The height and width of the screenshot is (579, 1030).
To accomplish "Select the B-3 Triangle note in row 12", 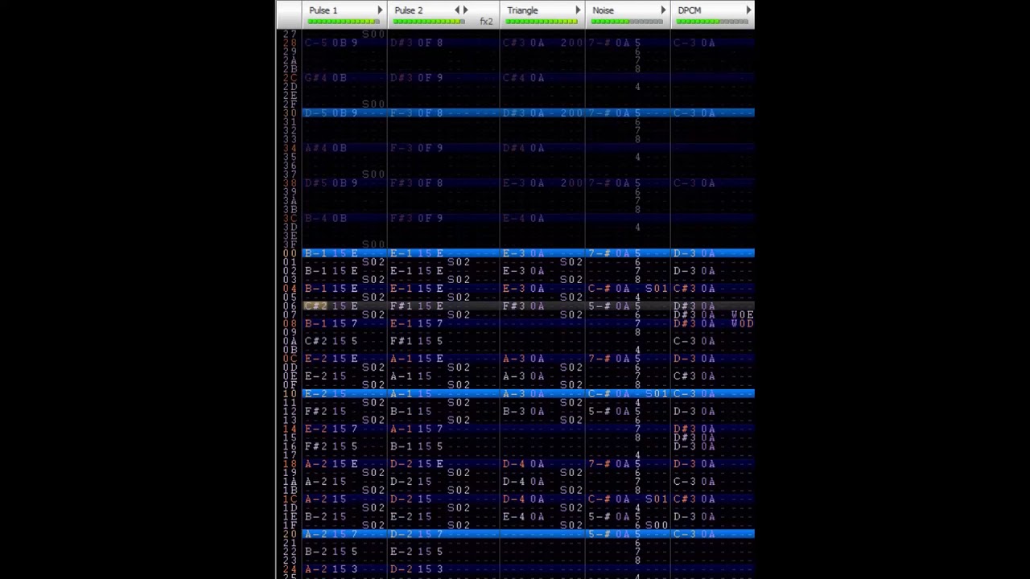I will pos(513,412).
